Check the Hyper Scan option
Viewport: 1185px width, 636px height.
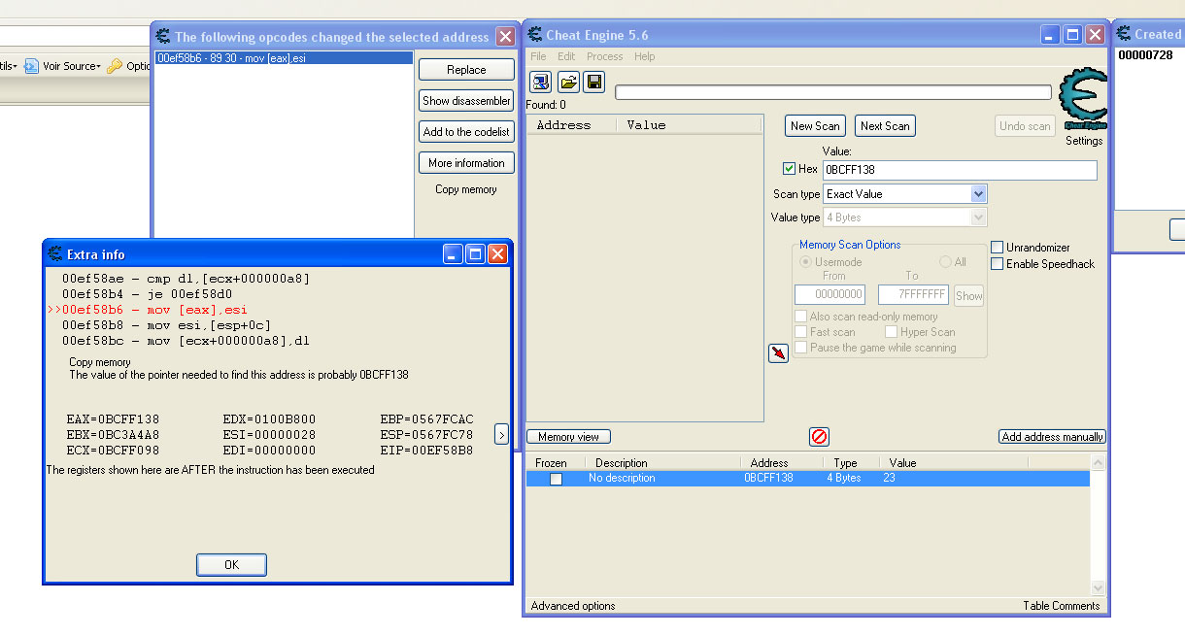(x=891, y=332)
